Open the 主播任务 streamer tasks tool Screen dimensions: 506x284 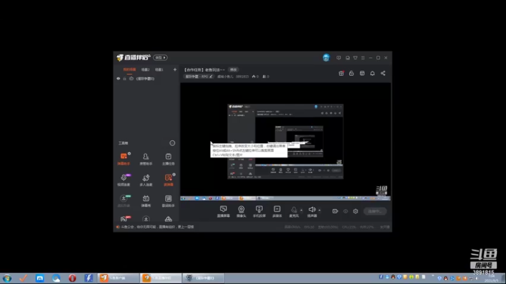[168, 159]
